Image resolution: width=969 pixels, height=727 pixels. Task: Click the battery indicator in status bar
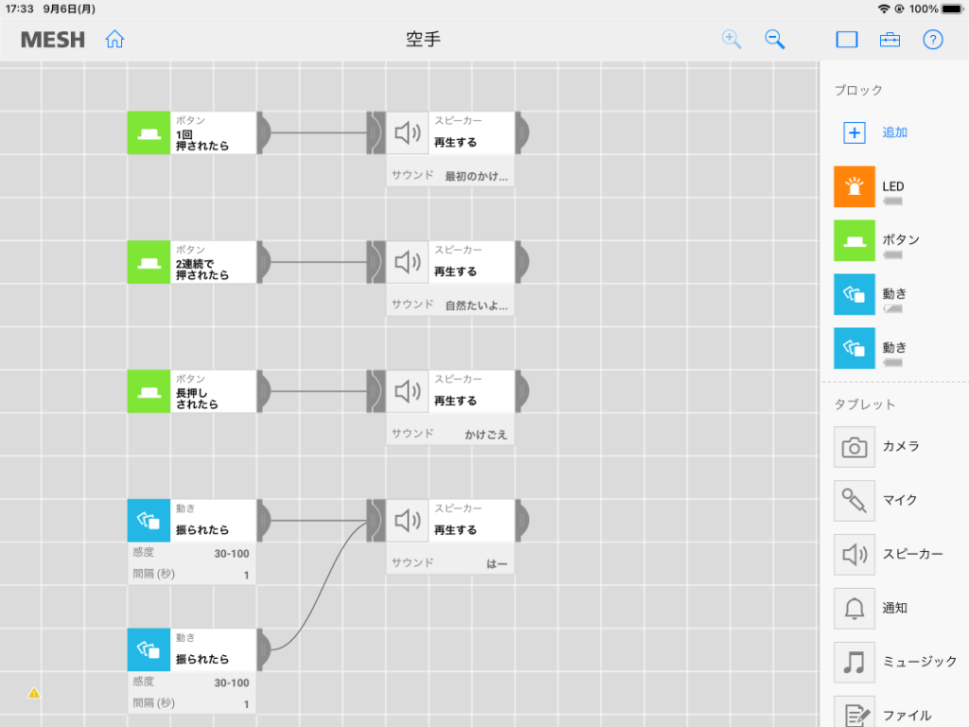pyautogui.click(x=952, y=9)
